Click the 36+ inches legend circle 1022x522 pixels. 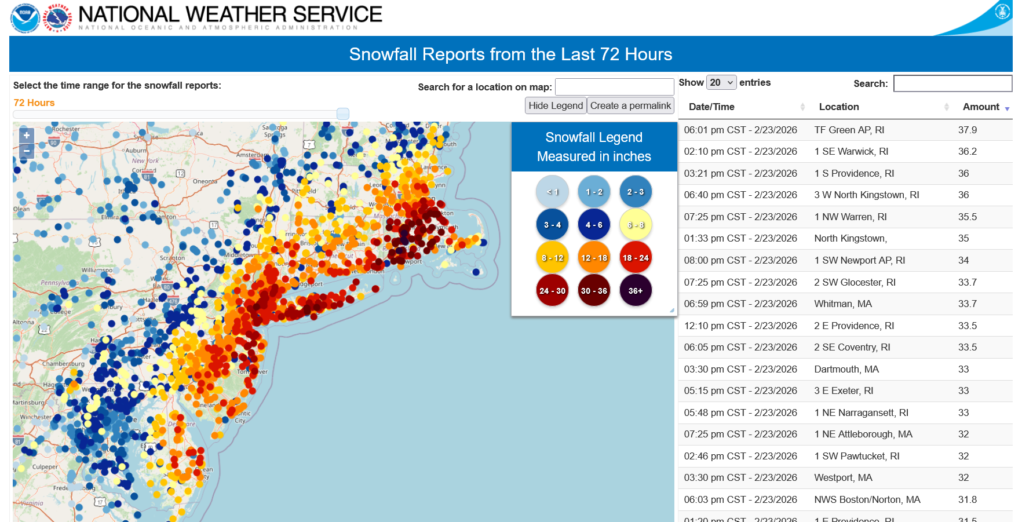[x=636, y=291]
